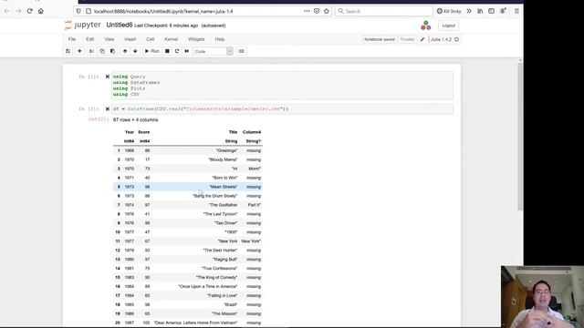Rename the notebook title Untitled6
Viewport: 584px width, 328px height.
(120, 25)
